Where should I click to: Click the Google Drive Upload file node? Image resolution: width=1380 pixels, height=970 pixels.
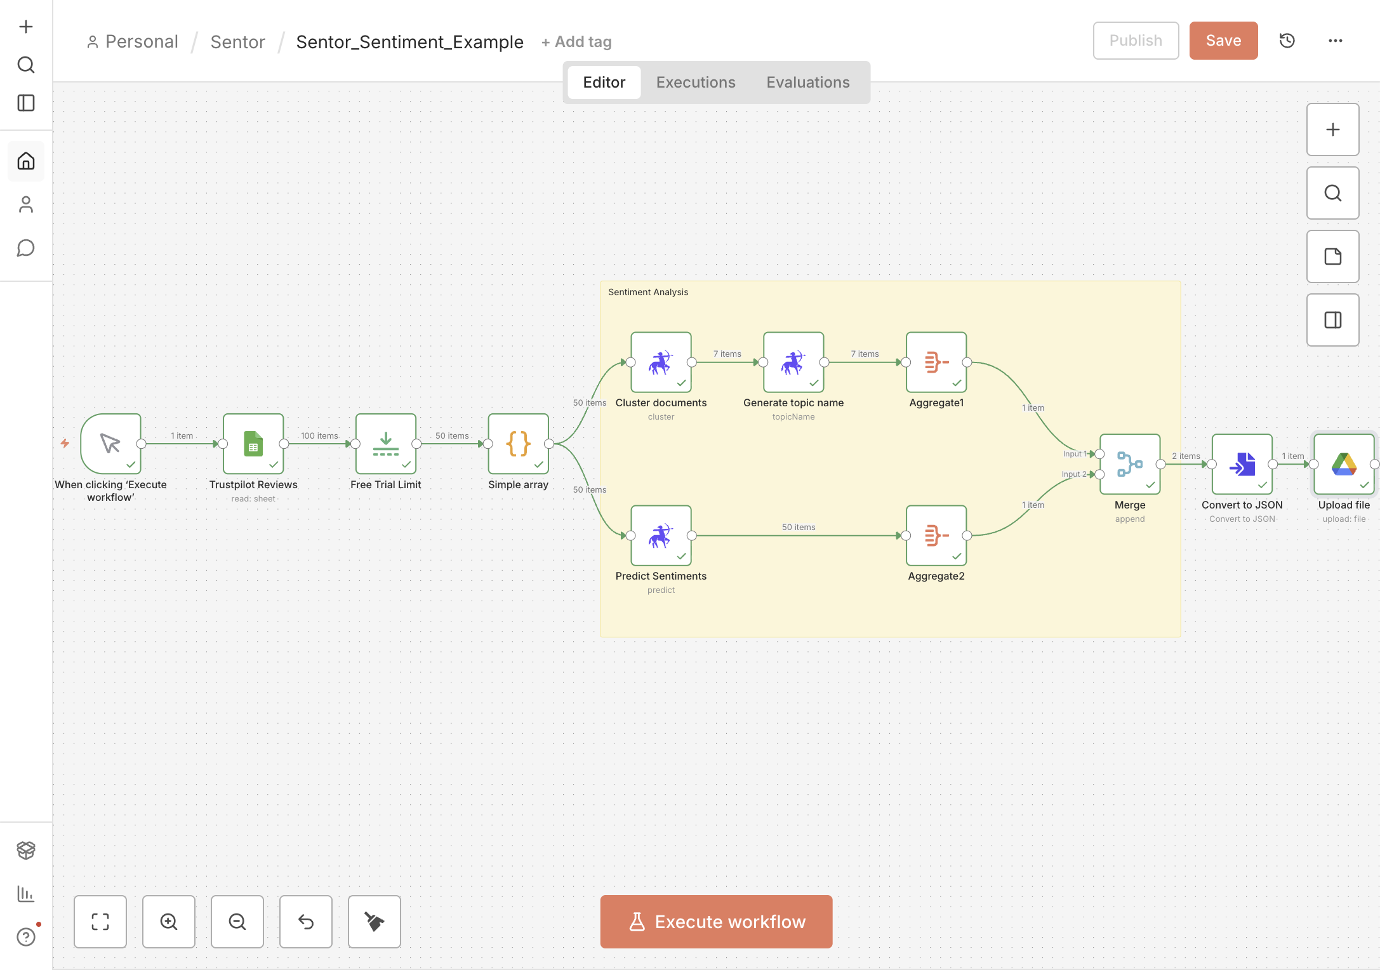[x=1344, y=464]
